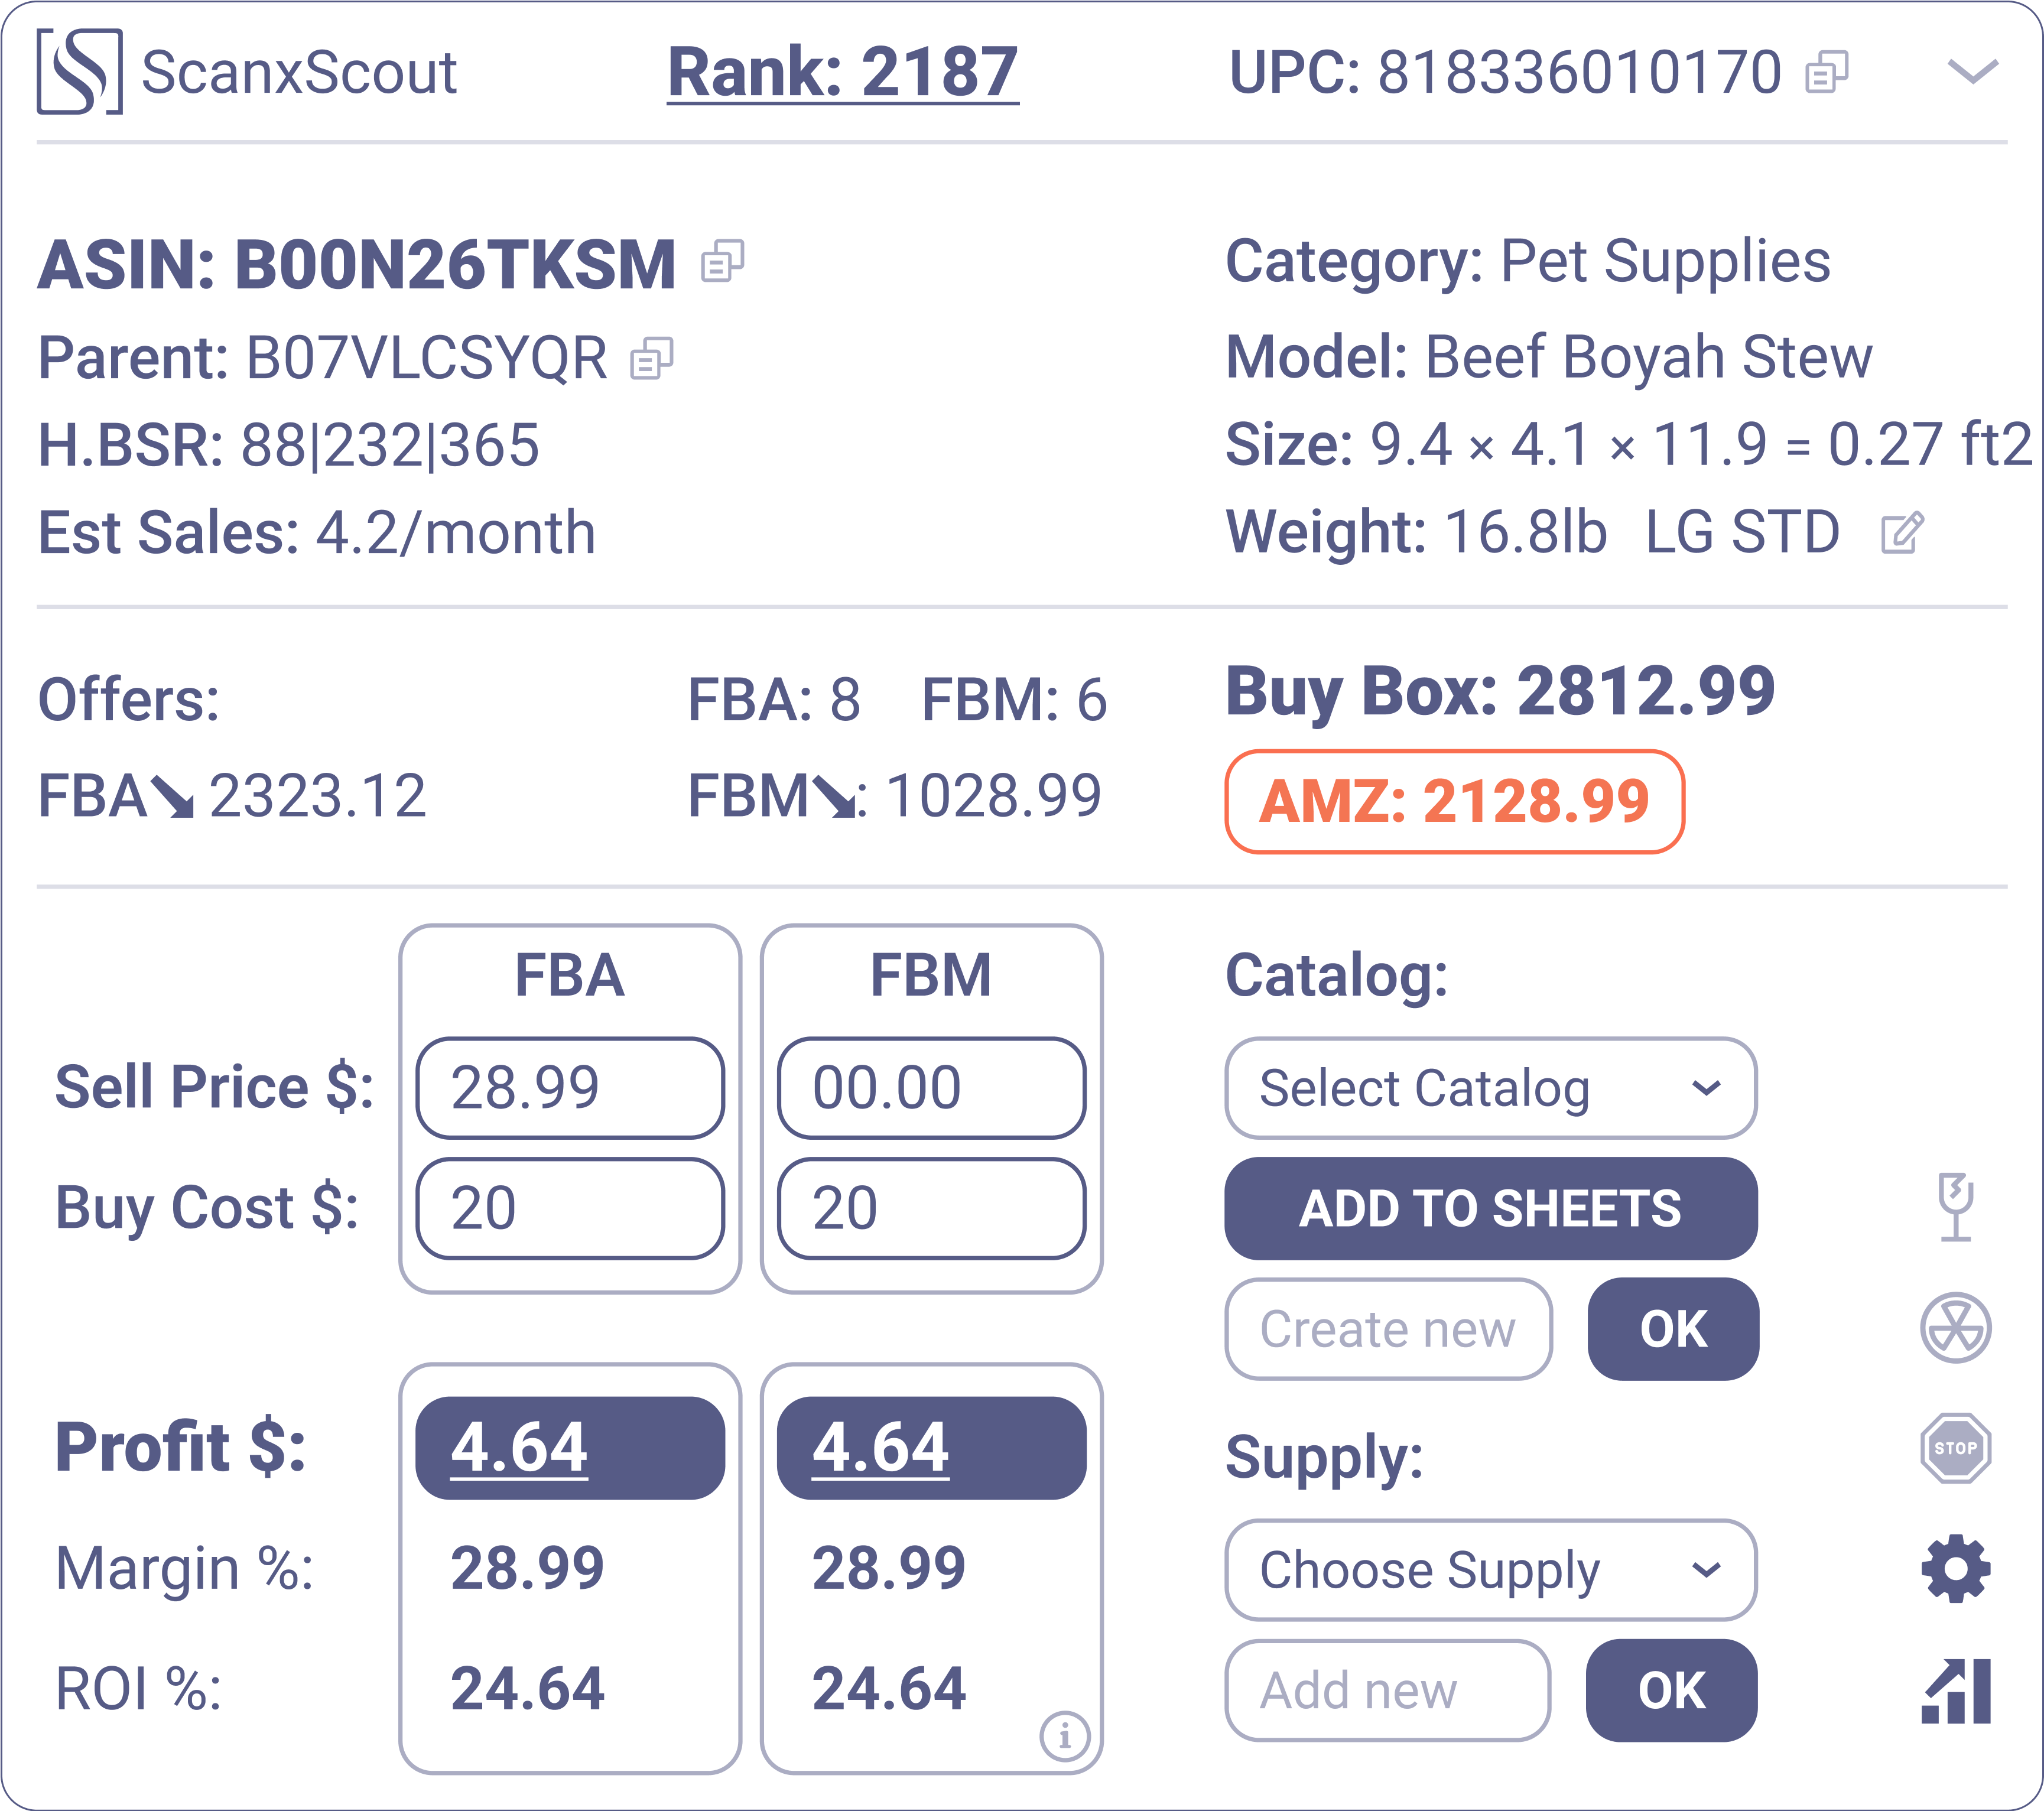2044x1811 pixels.
Task: Collapse the panel with the top chevron
Action: click(x=1972, y=72)
